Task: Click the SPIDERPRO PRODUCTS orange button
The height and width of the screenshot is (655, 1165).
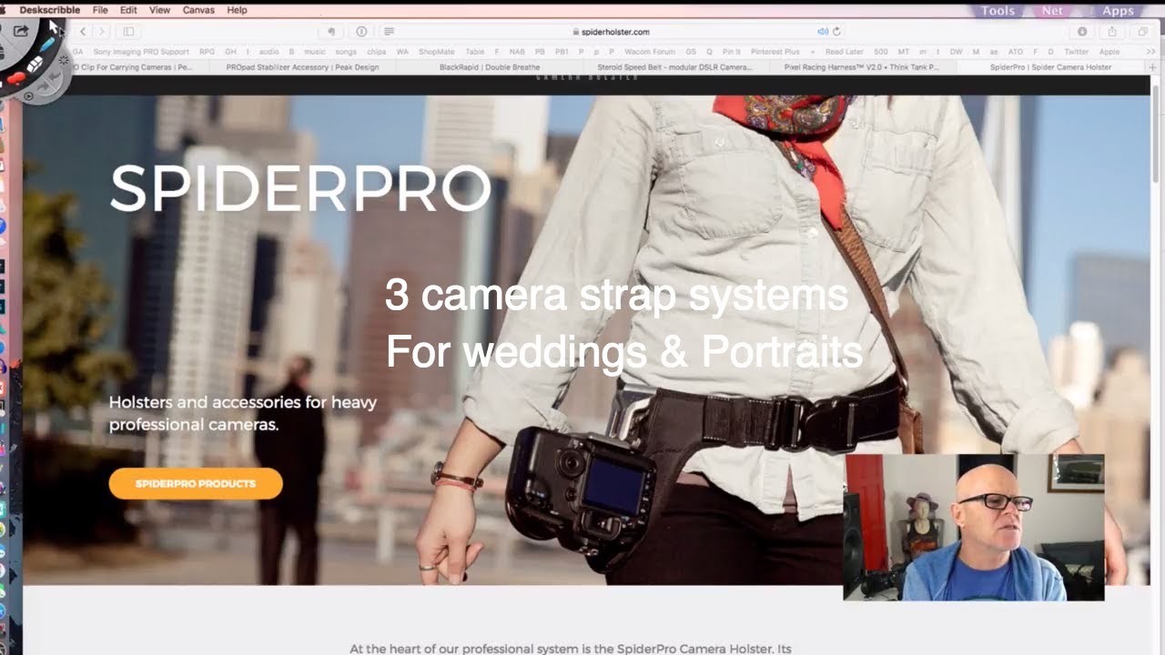Action: 196,483
